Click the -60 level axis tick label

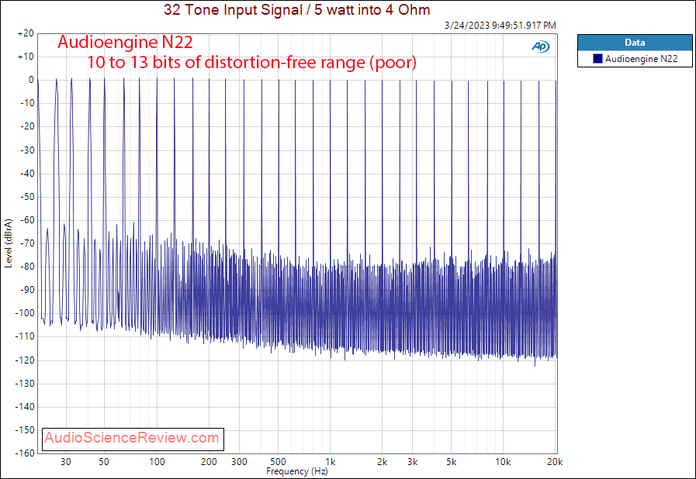[x=27, y=220]
